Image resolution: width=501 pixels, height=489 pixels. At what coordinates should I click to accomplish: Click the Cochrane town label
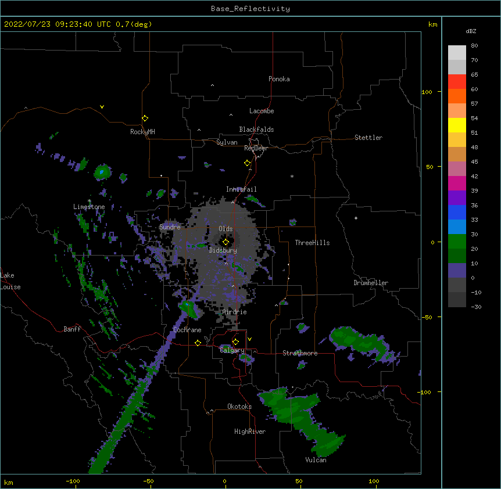tap(187, 330)
